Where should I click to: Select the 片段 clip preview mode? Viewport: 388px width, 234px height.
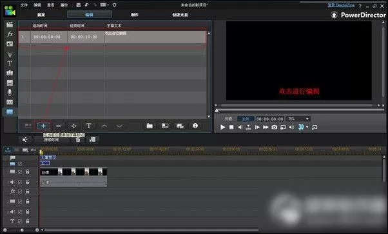pos(228,119)
